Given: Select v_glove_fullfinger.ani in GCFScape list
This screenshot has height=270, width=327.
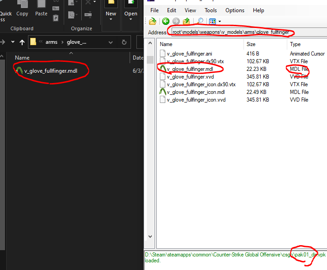Looking at the screenshot, I should click(189, 54).
